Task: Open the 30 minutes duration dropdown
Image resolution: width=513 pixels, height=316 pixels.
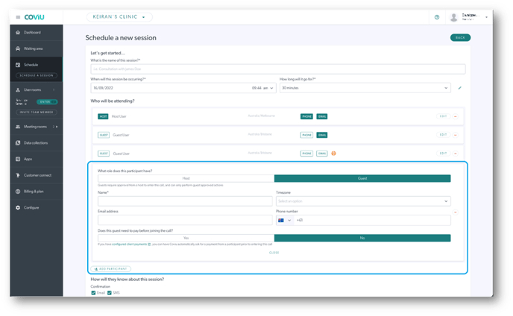Action: coord(365,88)
